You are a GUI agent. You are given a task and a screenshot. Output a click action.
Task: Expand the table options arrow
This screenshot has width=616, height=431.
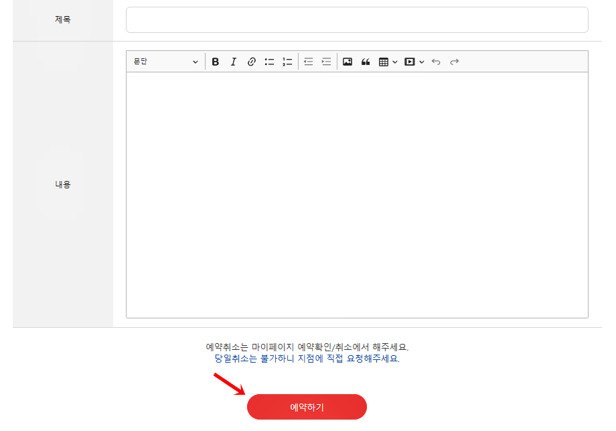[395, 62]
